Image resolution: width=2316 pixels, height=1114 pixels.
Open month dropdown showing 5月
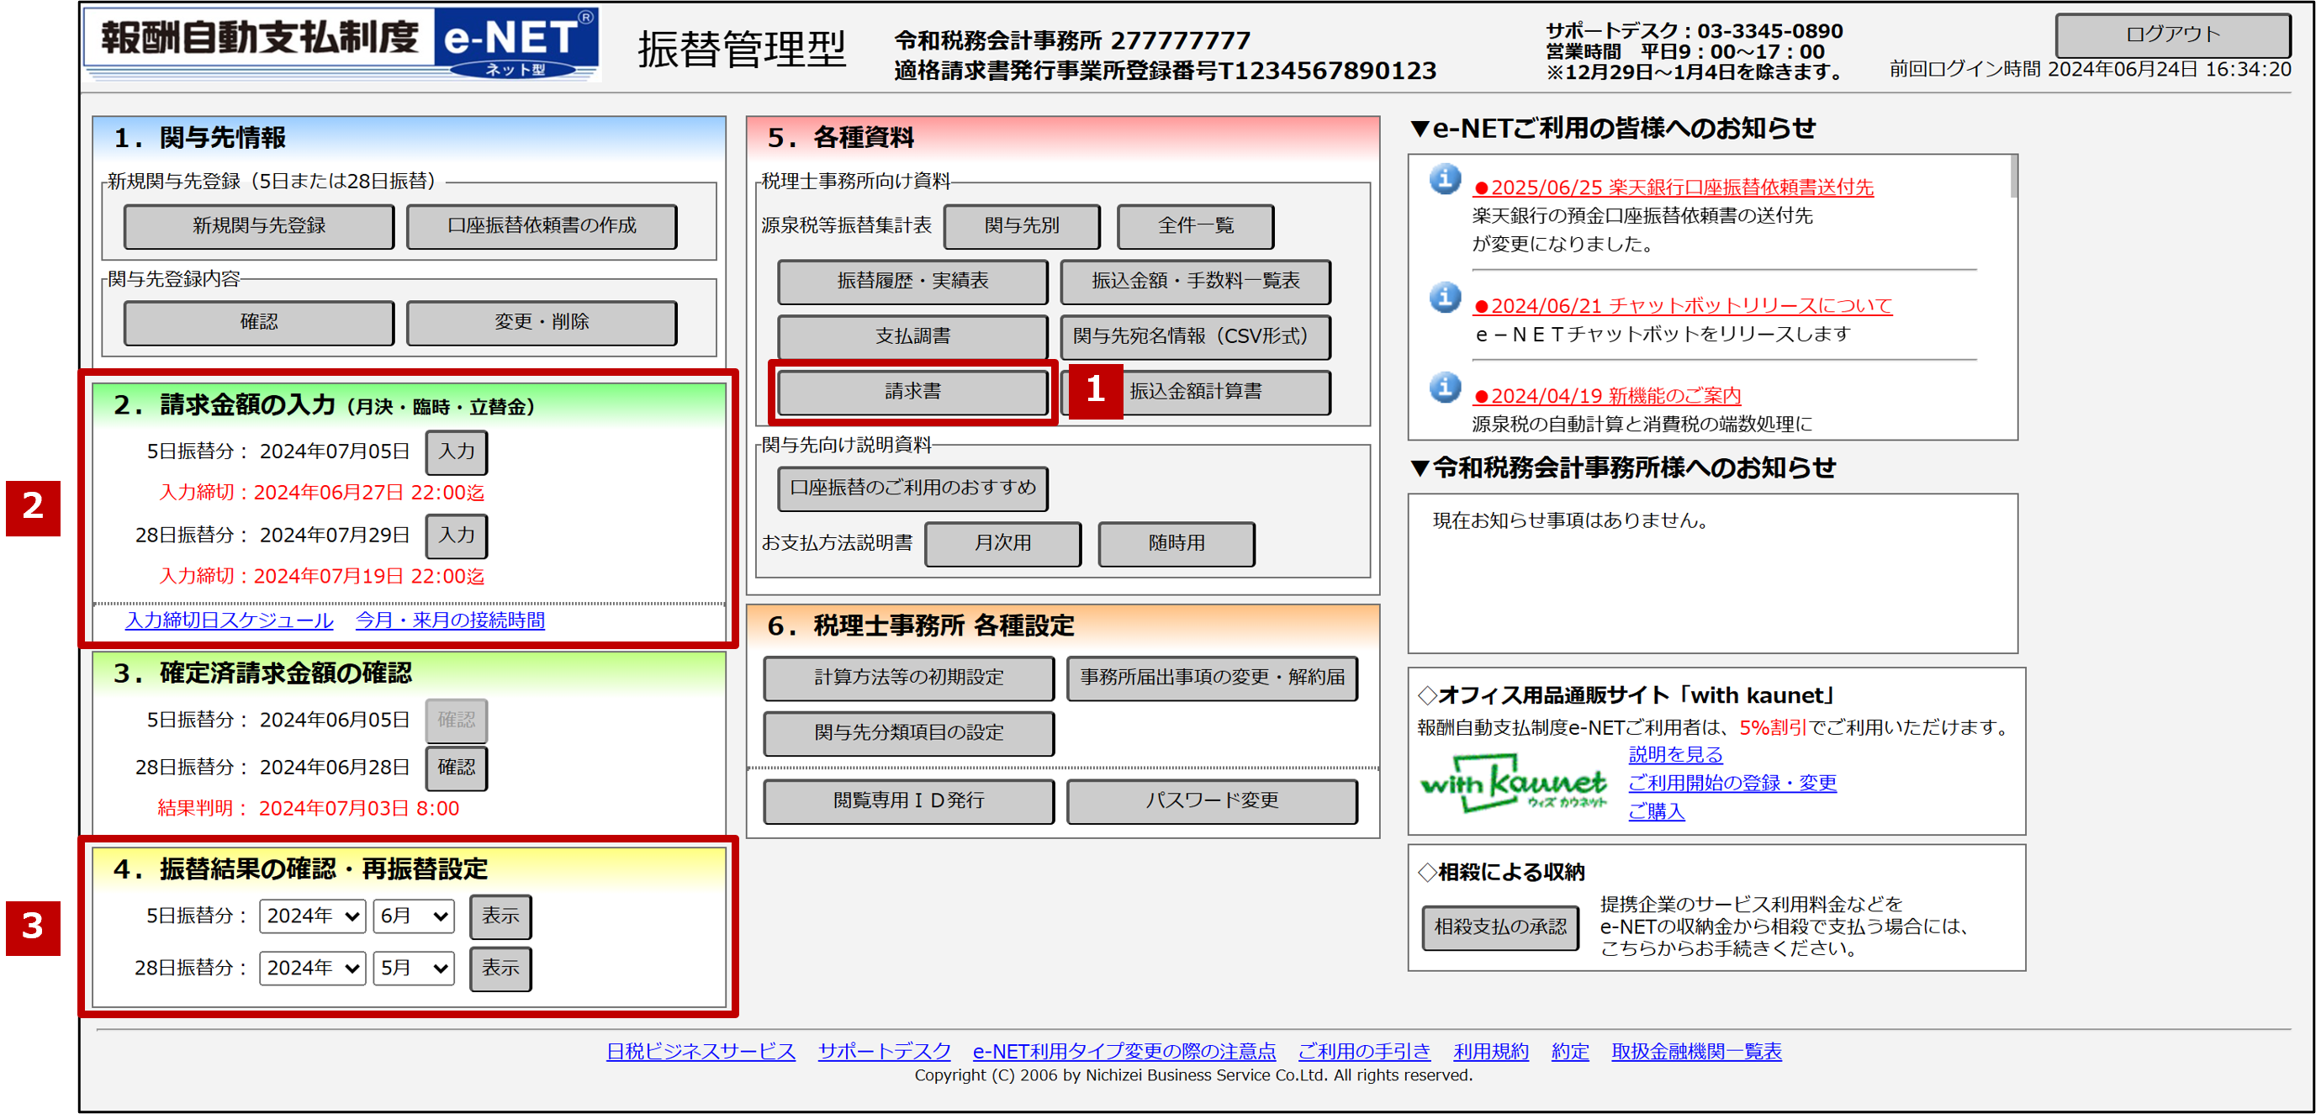(413, 969)
